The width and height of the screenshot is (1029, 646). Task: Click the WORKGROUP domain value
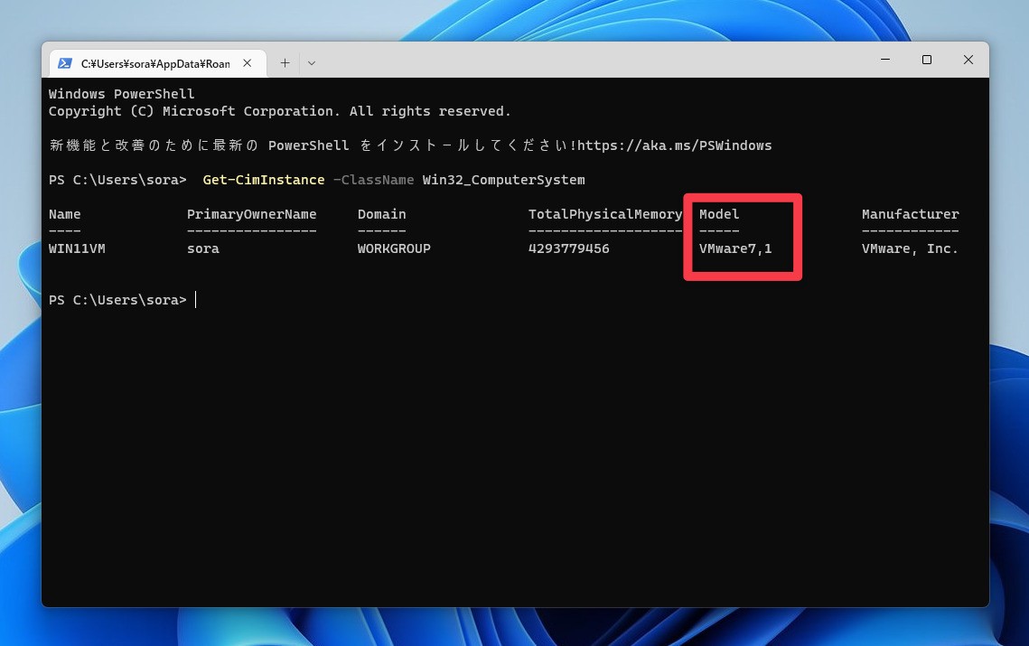[394, 248]
